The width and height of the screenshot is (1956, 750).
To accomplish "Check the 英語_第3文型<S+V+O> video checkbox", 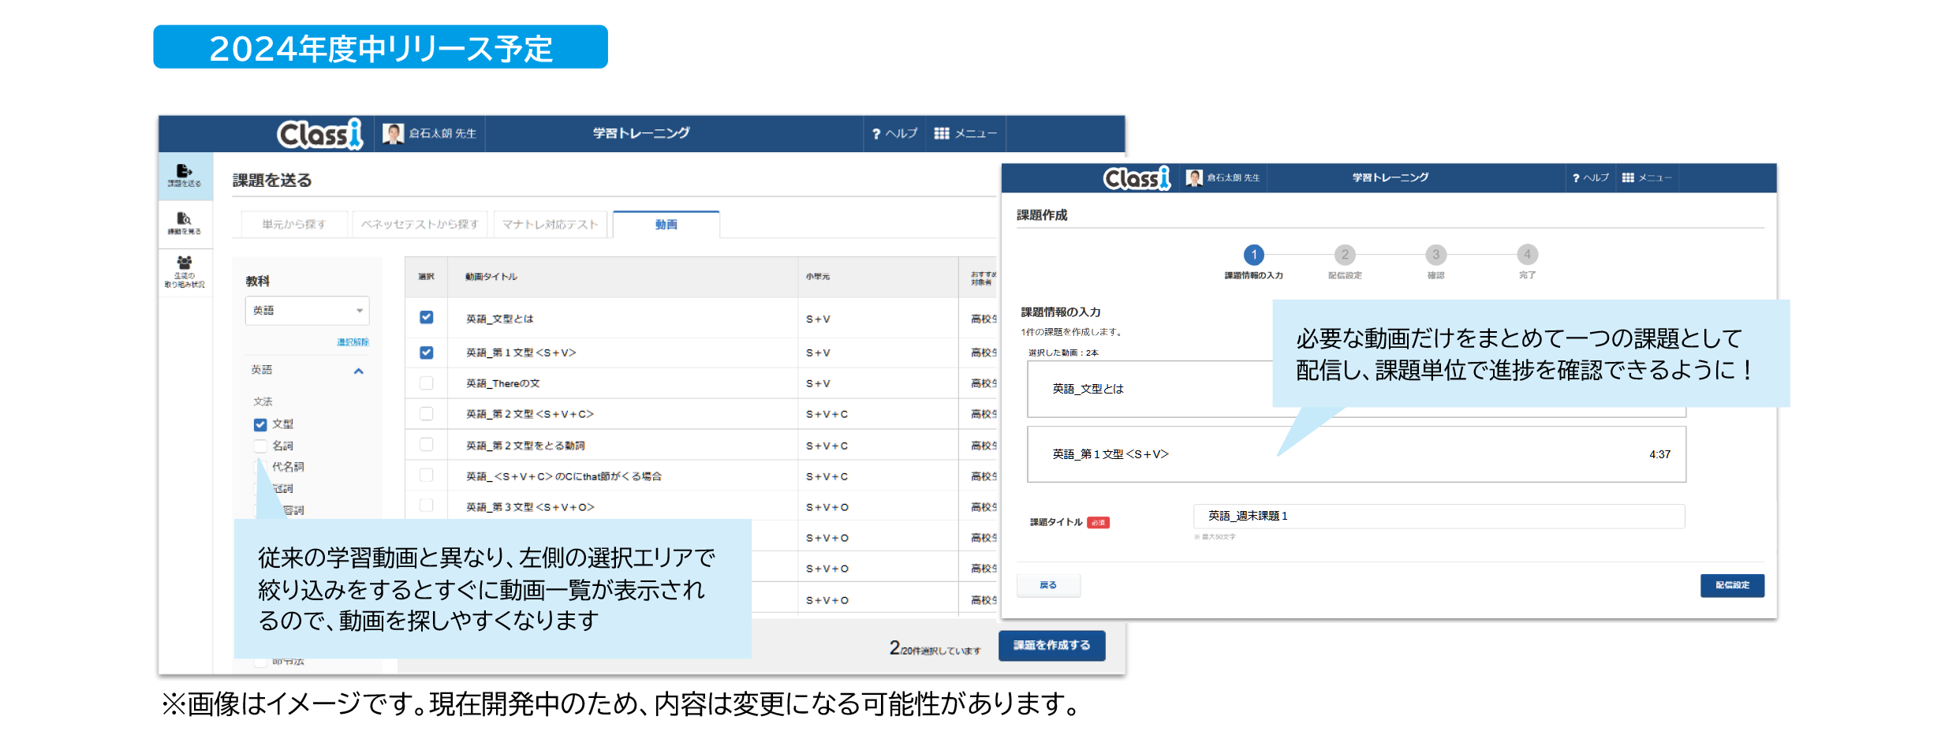I will 427,506.
